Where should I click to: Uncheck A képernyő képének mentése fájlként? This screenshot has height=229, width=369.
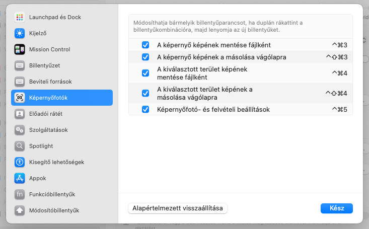click(145, 45)
